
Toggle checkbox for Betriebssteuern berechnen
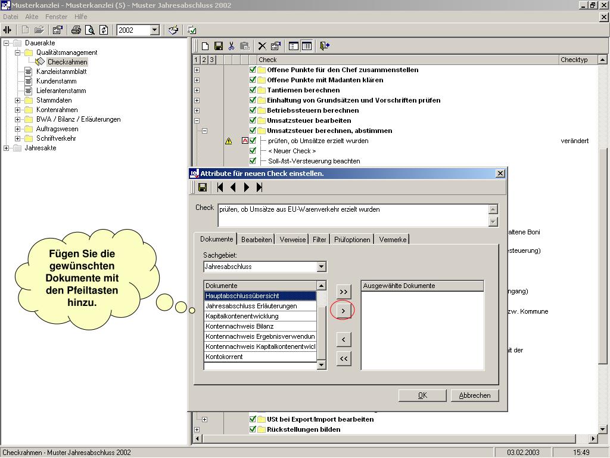point(253,110)
